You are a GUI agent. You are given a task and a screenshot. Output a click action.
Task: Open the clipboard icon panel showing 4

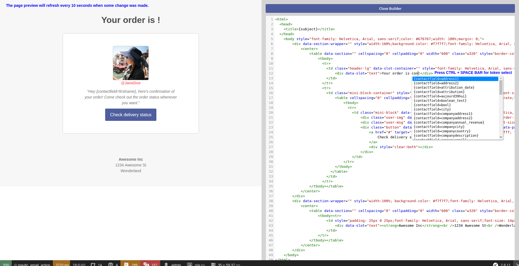point(113,263)
